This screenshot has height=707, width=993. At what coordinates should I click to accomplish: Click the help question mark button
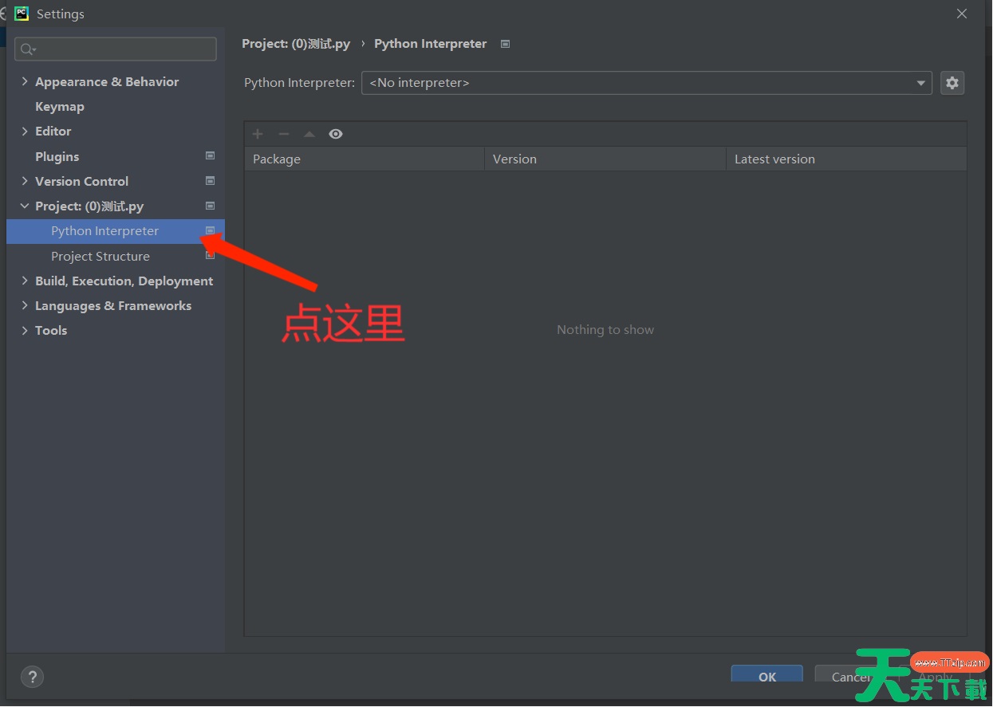(32, 677)
